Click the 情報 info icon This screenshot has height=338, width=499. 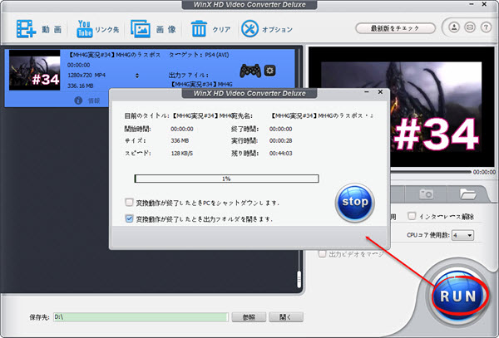click(78, 100)
